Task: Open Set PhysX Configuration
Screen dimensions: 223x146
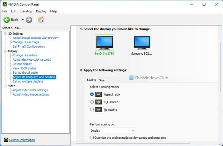Action: [x=29, y=46]
